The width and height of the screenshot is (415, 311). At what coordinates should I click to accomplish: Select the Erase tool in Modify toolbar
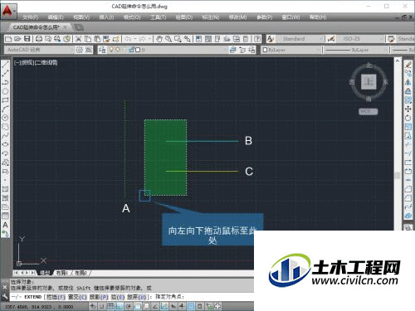[x=408, y=65]
